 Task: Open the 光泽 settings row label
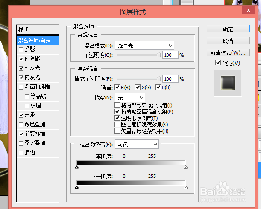pyautogui.click(x=29, y=115)
